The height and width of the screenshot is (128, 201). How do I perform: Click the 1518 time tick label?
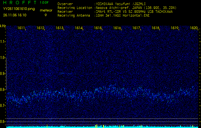pyautogui.click(x=156, y=28)
